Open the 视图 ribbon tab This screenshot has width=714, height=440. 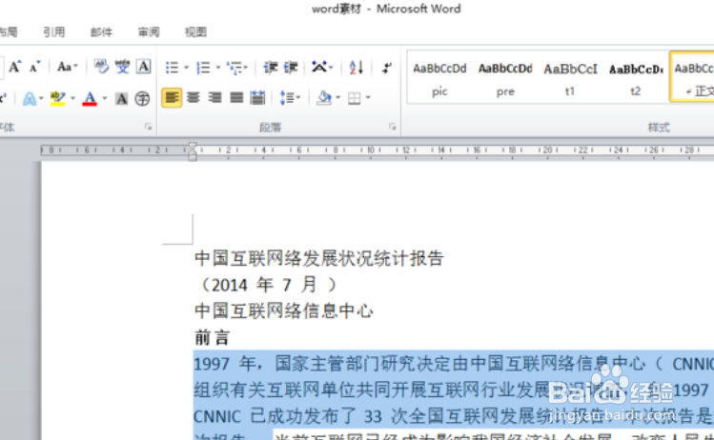(x=195, y=31)
